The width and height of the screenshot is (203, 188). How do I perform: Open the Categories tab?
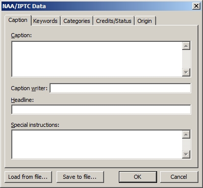[77, 21]
